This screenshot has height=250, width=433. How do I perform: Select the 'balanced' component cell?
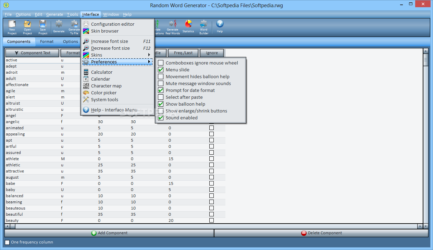tap(33, 196)
